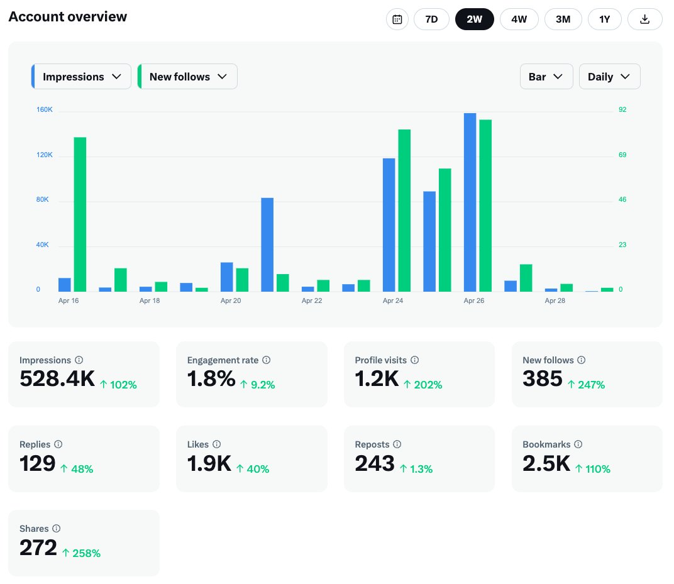This screenshot has width=674, height=584.
Task: Click the 258% shares change indicator
Action: 81,553
